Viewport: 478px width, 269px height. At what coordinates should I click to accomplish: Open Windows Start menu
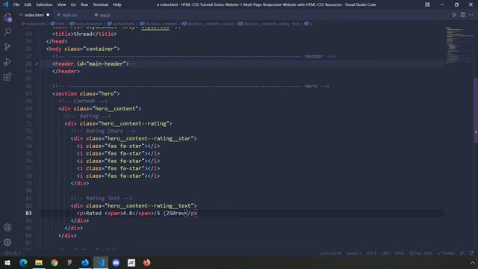pos(7,262)
